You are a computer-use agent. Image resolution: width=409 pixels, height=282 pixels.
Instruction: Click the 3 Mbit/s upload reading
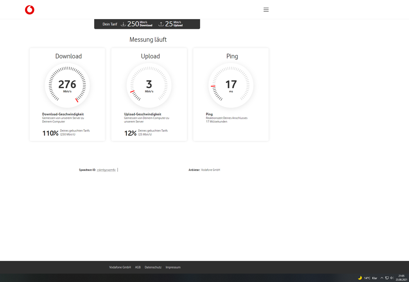[x=149, y=86]
